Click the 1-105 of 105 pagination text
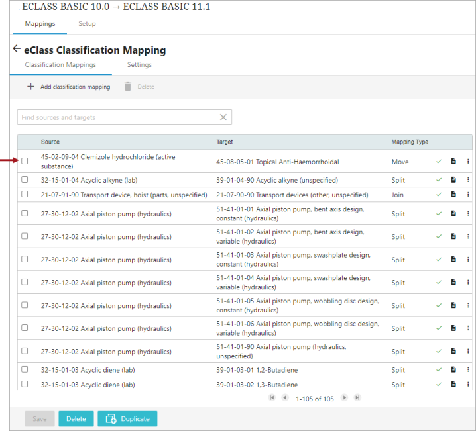 [x=315, y=399]
